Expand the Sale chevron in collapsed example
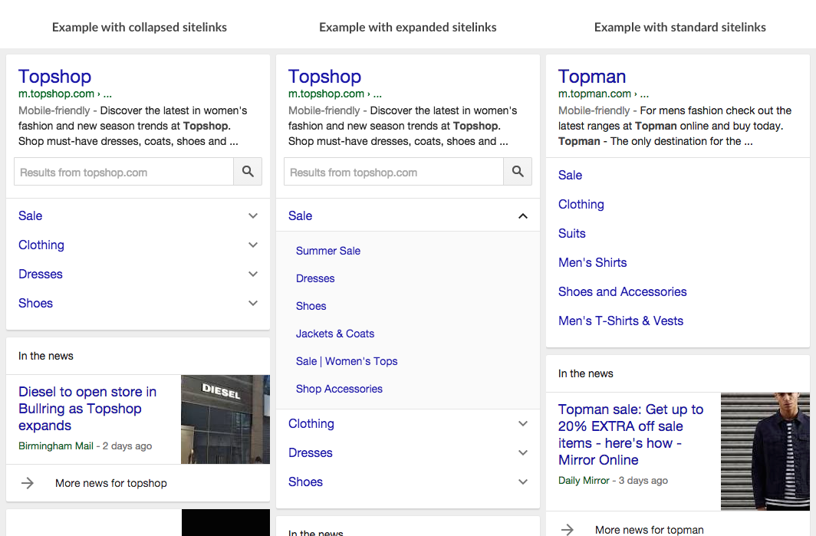The height and width of the screenshot is (536, 816). pyautogui.click(x=253, y=216)
